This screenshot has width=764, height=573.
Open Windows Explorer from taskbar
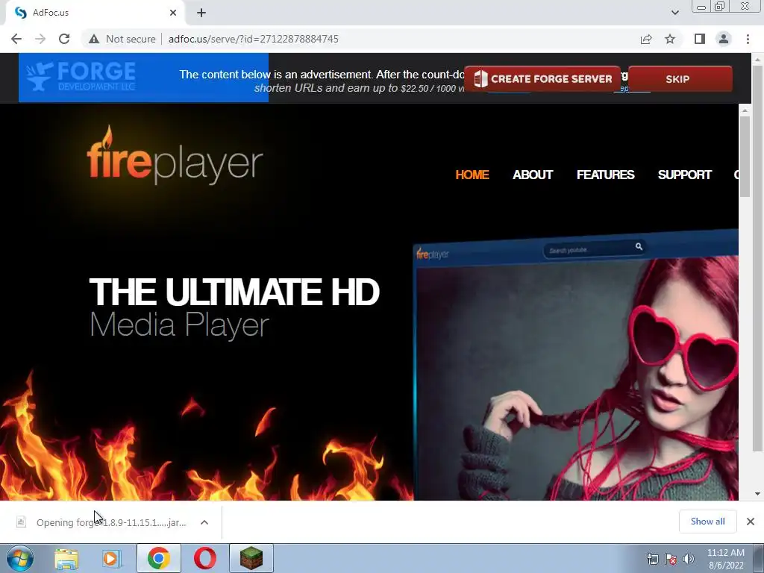(66, 558)
